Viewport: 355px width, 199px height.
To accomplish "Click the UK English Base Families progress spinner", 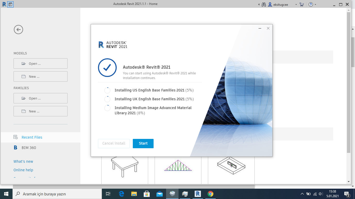I will (x=107, y=99).
